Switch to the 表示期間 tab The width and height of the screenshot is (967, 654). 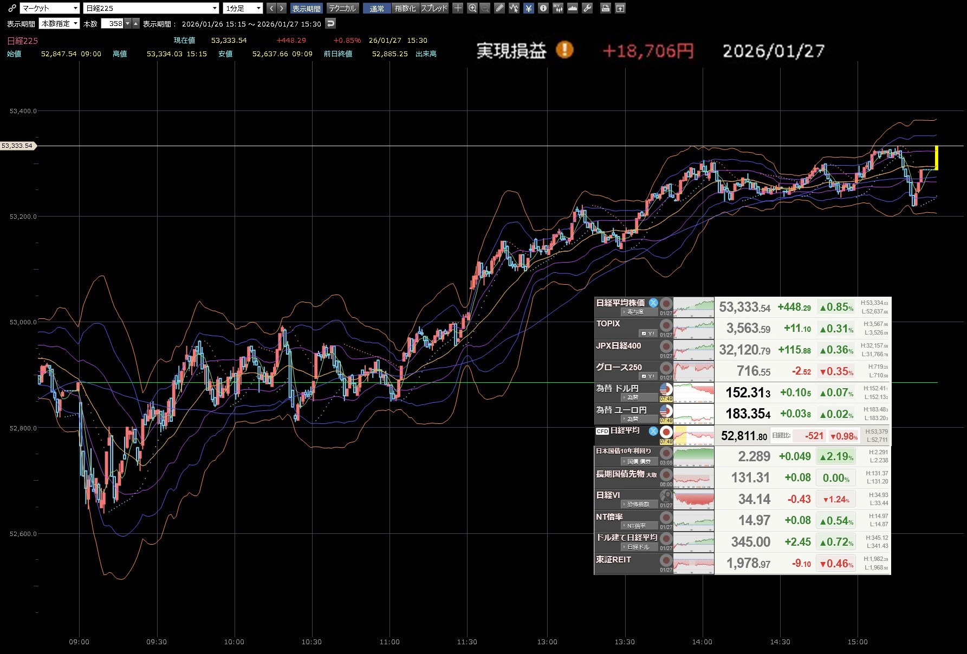(x=306, y=8)
